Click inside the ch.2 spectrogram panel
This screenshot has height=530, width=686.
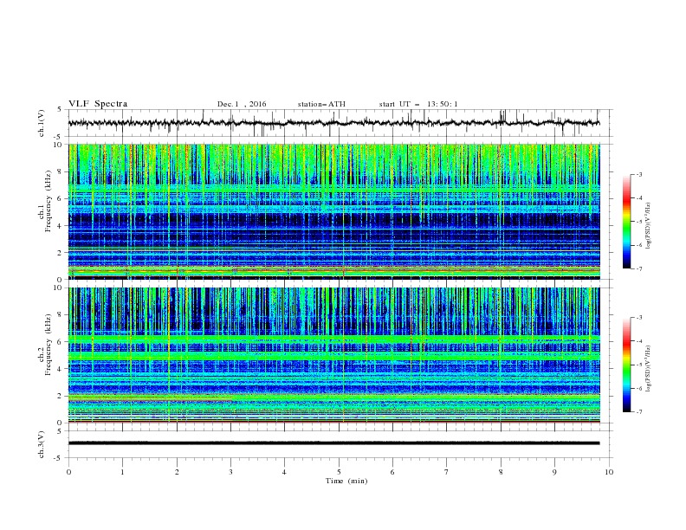point(333,355)
